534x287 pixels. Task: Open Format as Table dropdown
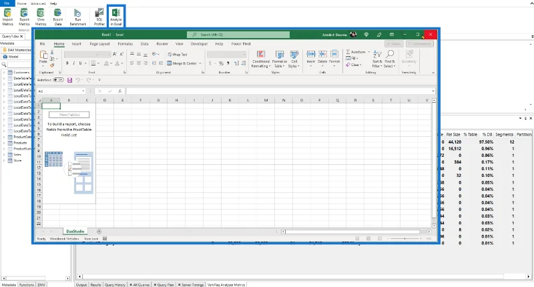(279, 59)
